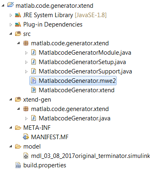Click the model folder icon
Viewport: 157px width, 171px height.
point(18,147)
